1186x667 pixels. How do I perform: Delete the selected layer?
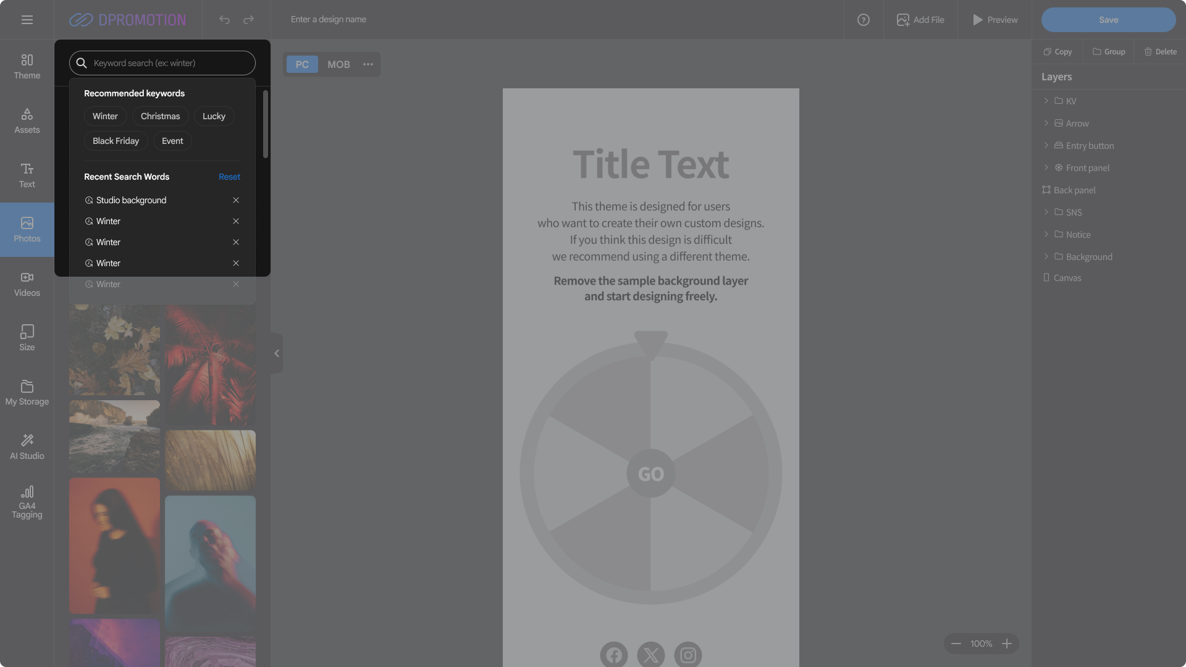tap(1161, 52)
